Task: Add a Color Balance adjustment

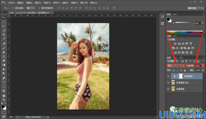Action: [x=177, y=48]
